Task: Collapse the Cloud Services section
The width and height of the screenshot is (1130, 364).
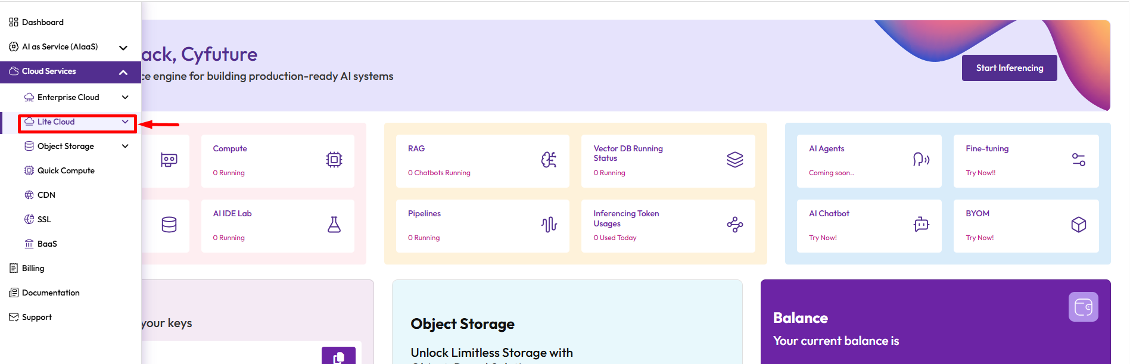Action: pyautogui.click(x=123, y=72)
